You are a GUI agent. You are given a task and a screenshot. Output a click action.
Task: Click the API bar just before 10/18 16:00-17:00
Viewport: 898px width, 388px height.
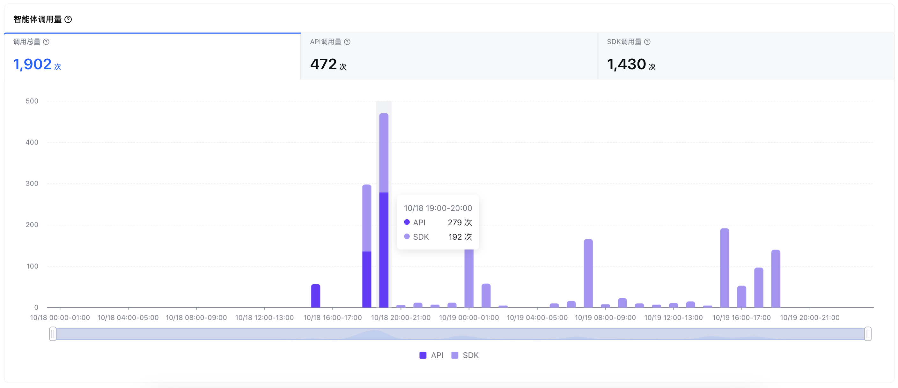pos(315,296)
